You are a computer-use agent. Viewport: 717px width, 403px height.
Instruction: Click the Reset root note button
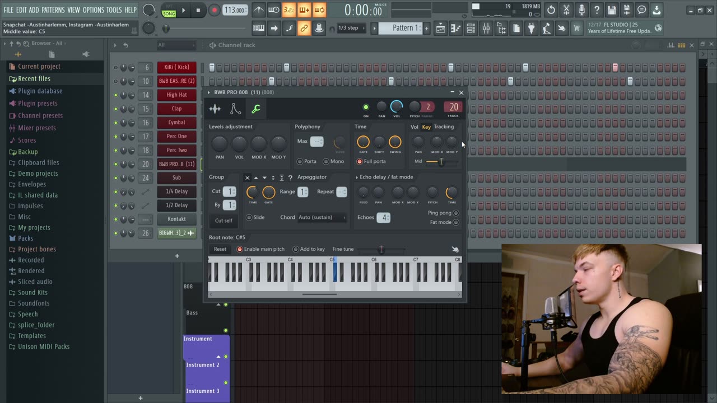click(x=220, y=249)
